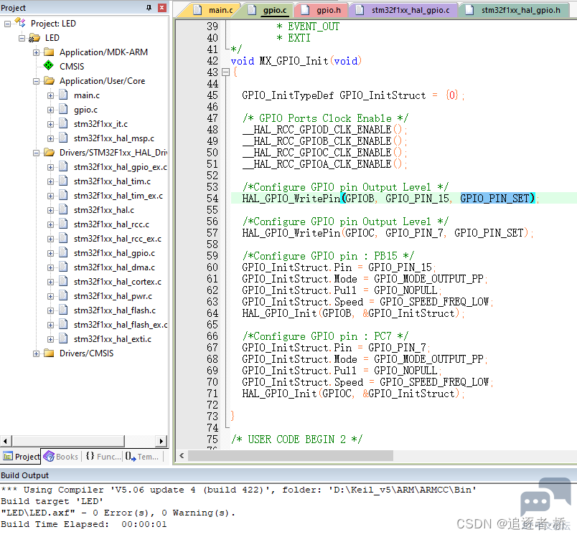Click file icon next to main.c in tree
Screen dimensions: 577x537
point(63,95)
